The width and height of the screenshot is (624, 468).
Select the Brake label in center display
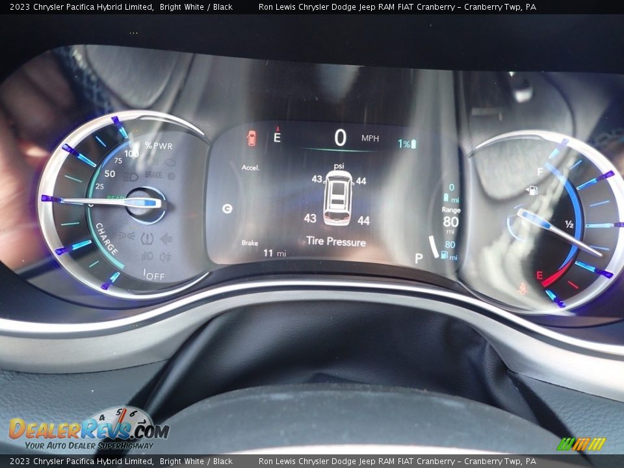click(x=250, y=242)
